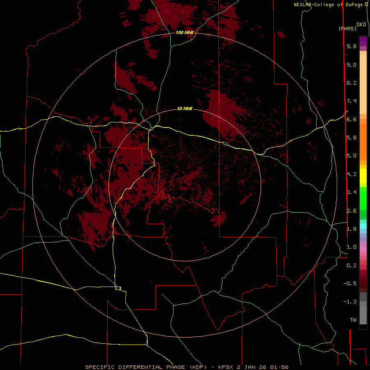Click the "[PHAS]" label above the color scale
The width and height of the screenshot is (370, 370).
[x=347, y=28]
